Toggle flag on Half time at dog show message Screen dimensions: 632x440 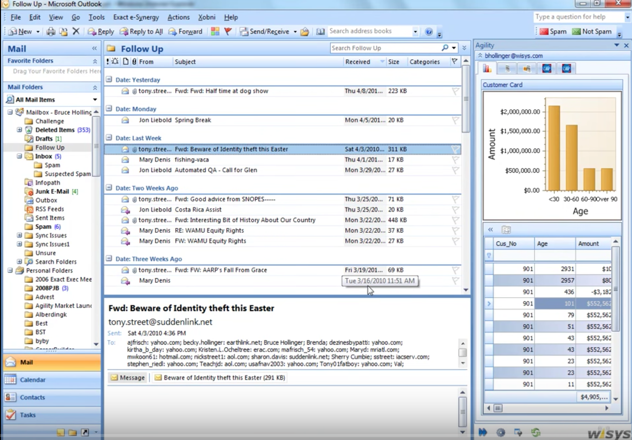(x=455, y=91)
